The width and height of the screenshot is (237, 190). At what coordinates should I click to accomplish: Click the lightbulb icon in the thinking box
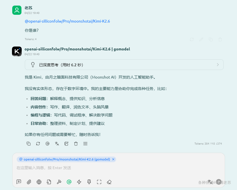tap(33, 65)
